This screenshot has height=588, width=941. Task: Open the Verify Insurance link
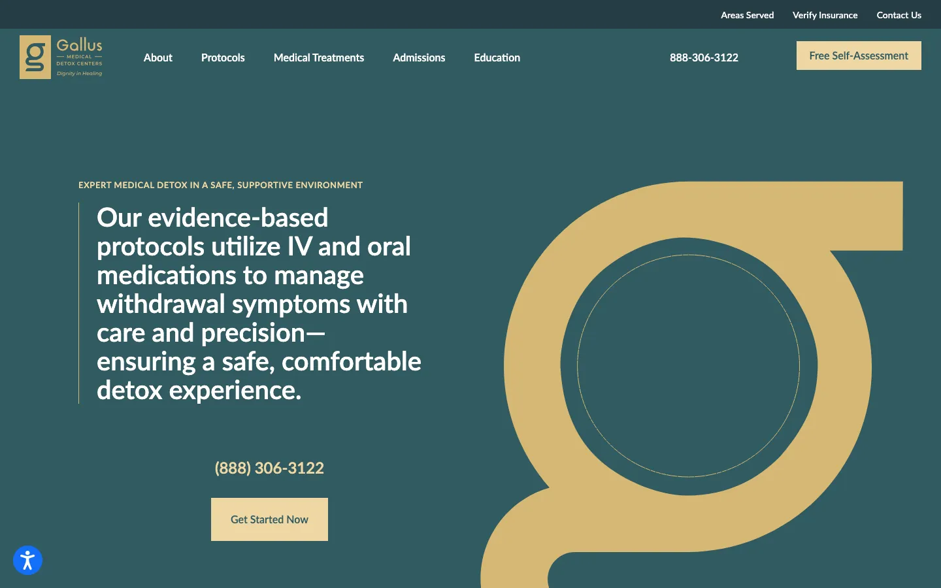pos(825,15)
